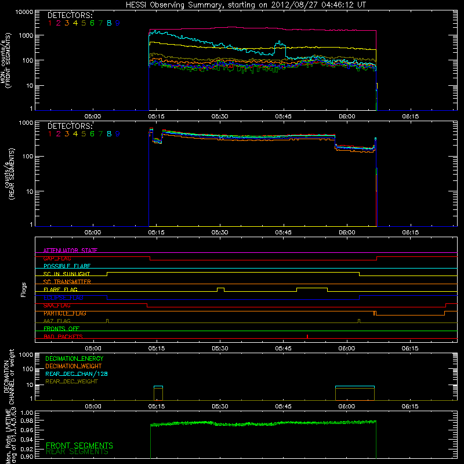The width and height of the screenshot is (464, 464).
Task: Click the 0.98 tick on livetime axis
Action: click(x=27, y=420)
